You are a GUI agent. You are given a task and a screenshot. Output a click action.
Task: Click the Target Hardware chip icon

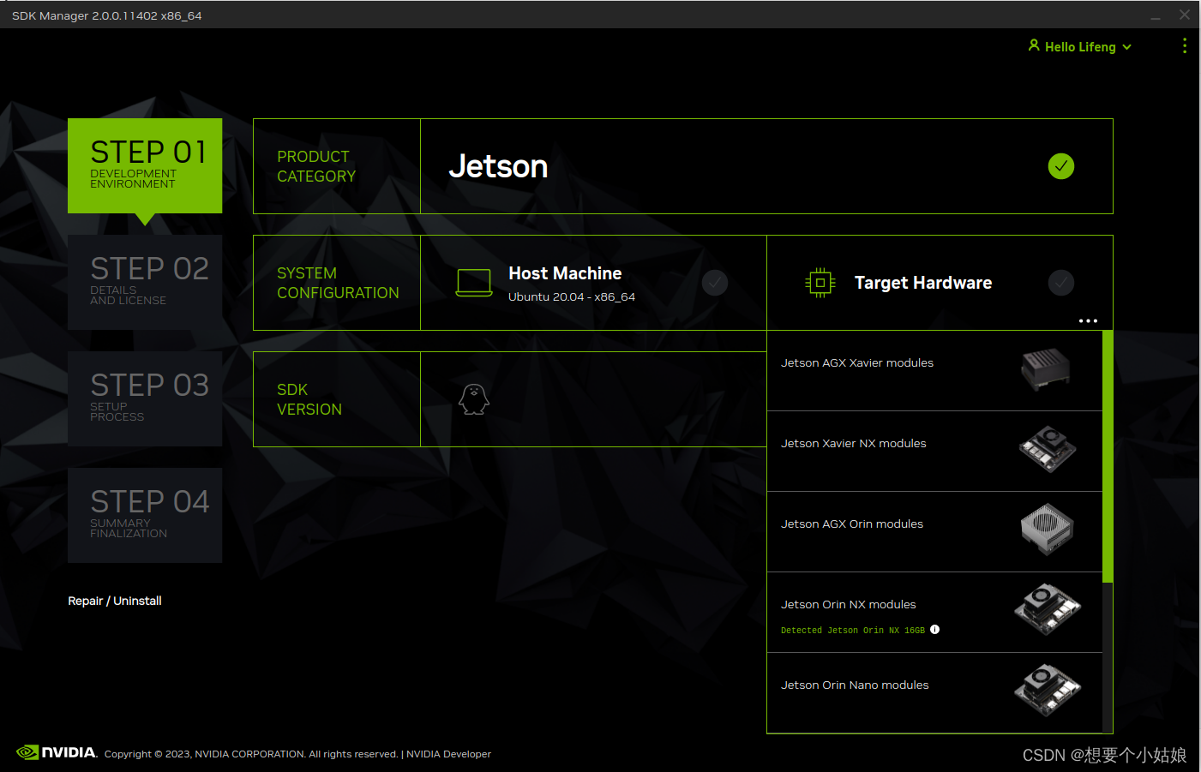coord(820,283)
